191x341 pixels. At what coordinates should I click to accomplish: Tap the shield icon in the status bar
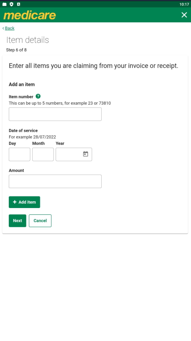pyautogui.click(x=12, y=4)
